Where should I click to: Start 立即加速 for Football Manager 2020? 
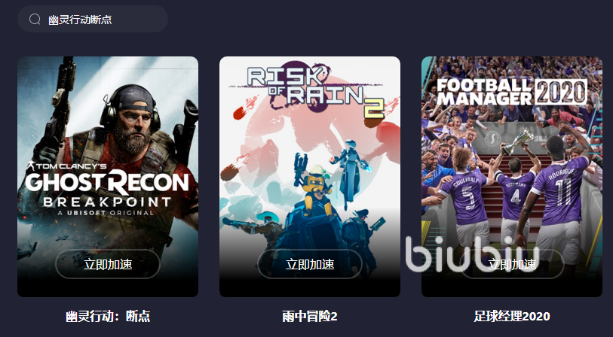tap(512, 264)
